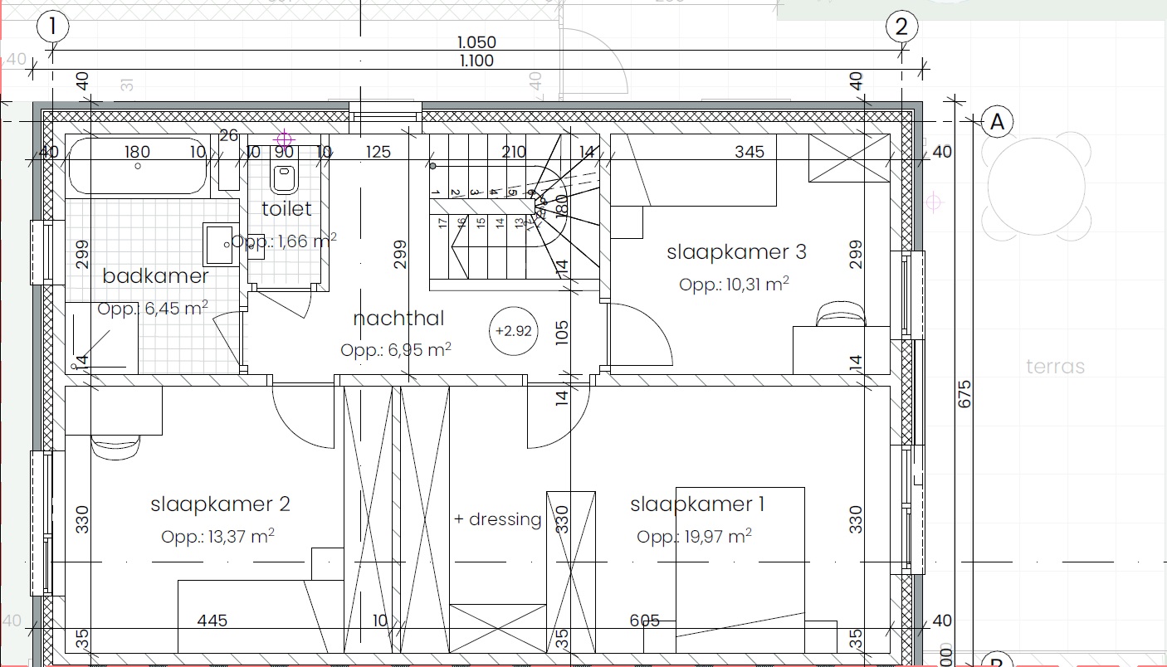Image resolution: width=1167 pixels, height=667 pixels.
Task: Click the round terrace table symbol
Action: [x=1034, y=187]
